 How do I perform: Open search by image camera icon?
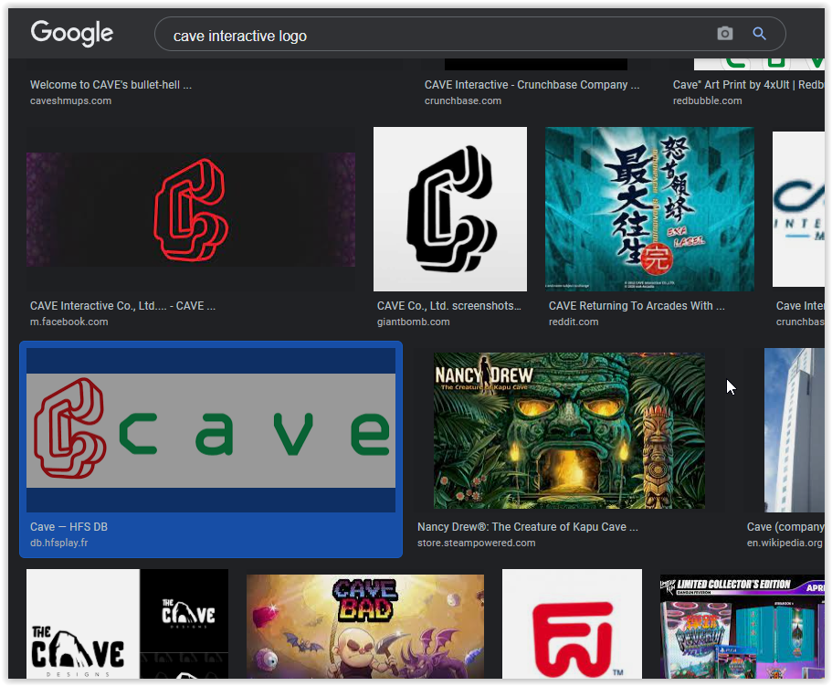pos(725,34)
